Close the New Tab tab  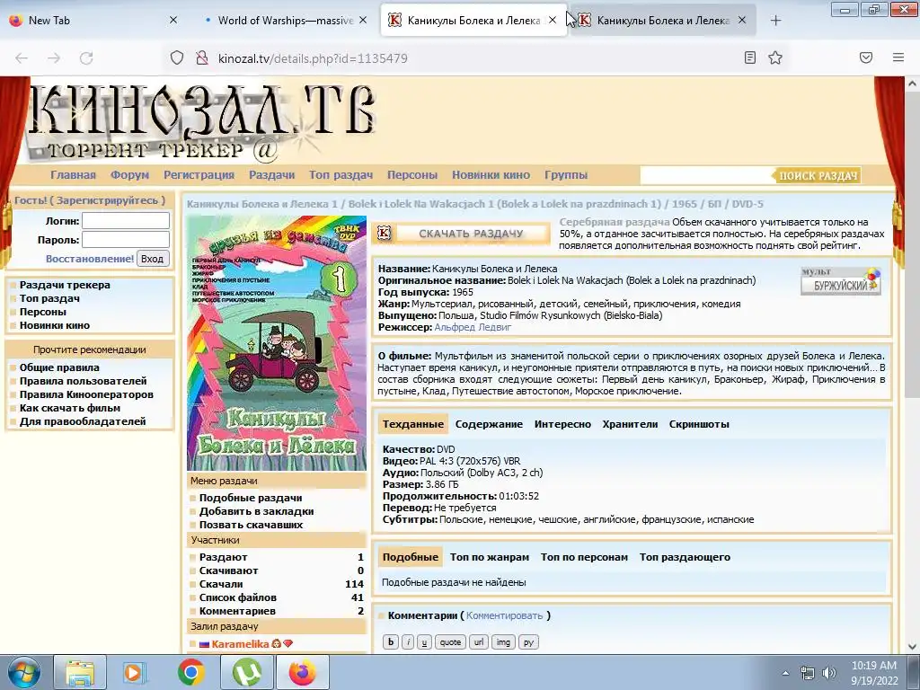(x=173, y=20)
